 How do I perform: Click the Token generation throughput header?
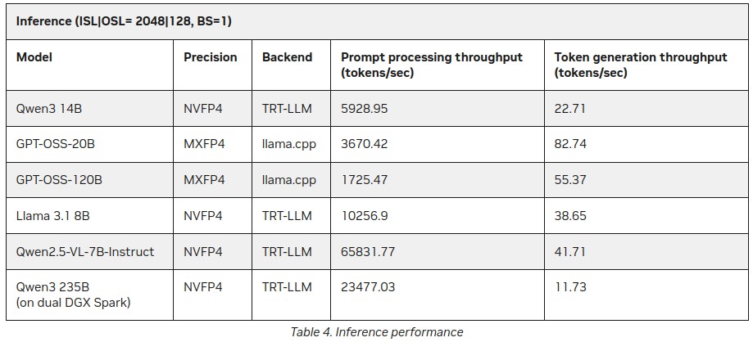click(641, 65)
